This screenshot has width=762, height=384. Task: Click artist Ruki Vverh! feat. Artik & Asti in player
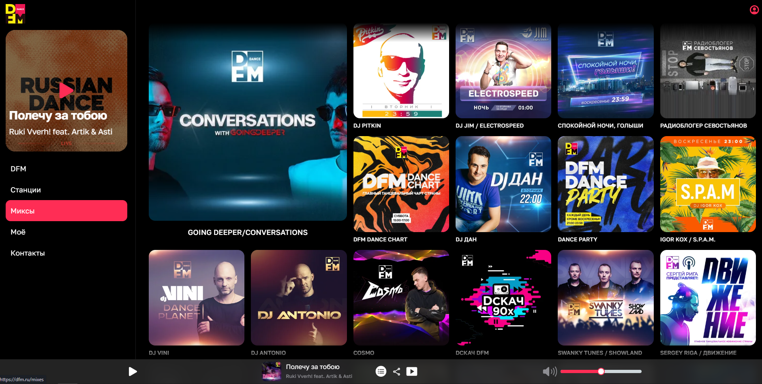[319, 376]
